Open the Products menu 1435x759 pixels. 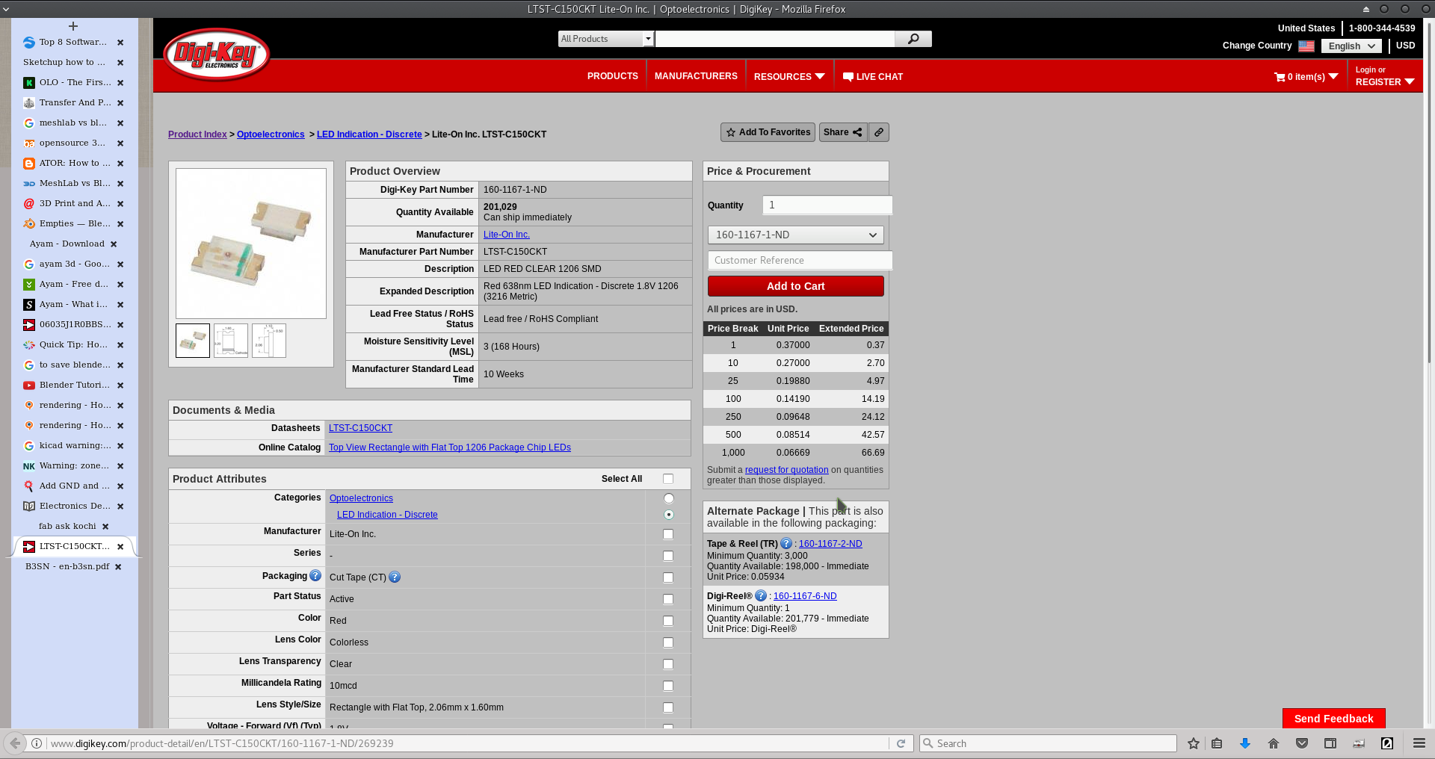click(x=613, y=76)
